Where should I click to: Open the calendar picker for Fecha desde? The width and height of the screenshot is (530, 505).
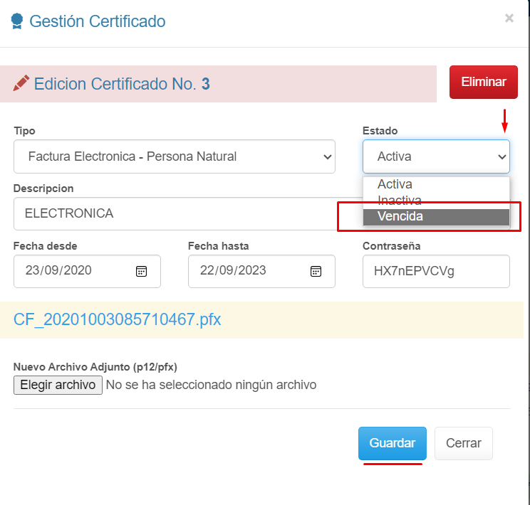point(141,271)
